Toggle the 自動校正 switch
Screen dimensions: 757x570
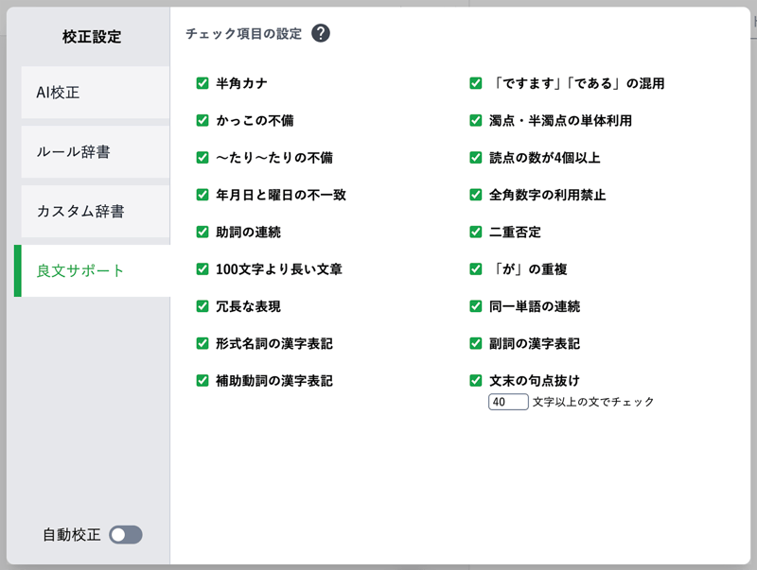click(x=125, y=535)
